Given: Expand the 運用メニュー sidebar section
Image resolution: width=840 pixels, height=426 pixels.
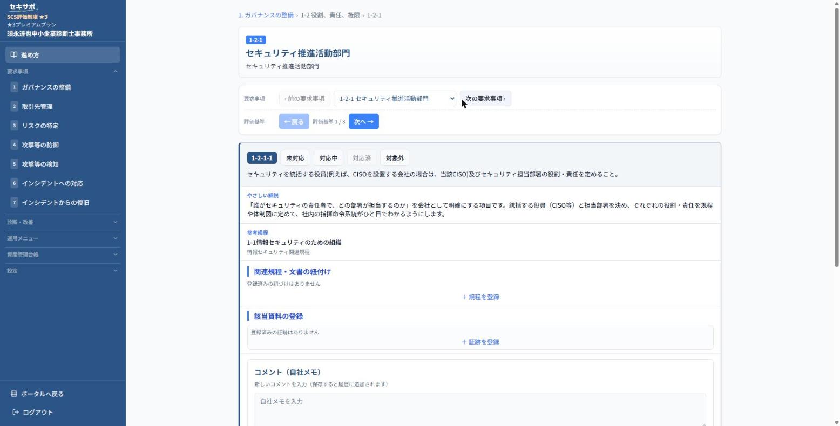Looking at the screenshot, I should pos(63,238).
